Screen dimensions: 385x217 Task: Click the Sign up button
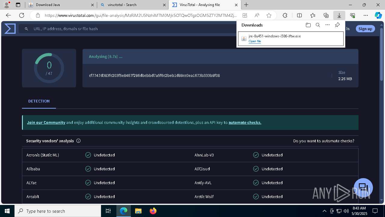(x=365, y=29)
